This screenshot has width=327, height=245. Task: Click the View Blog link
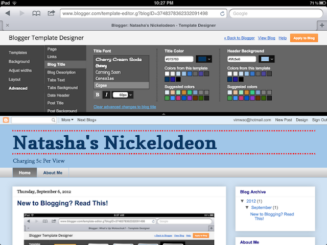pos(267,38)
